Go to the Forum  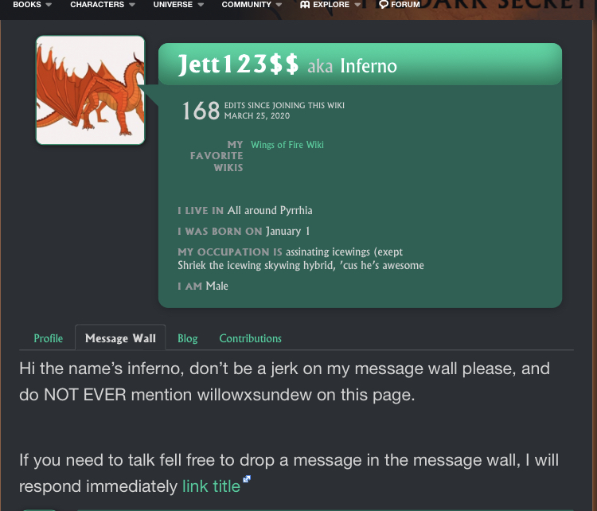[x=405, y=5]
